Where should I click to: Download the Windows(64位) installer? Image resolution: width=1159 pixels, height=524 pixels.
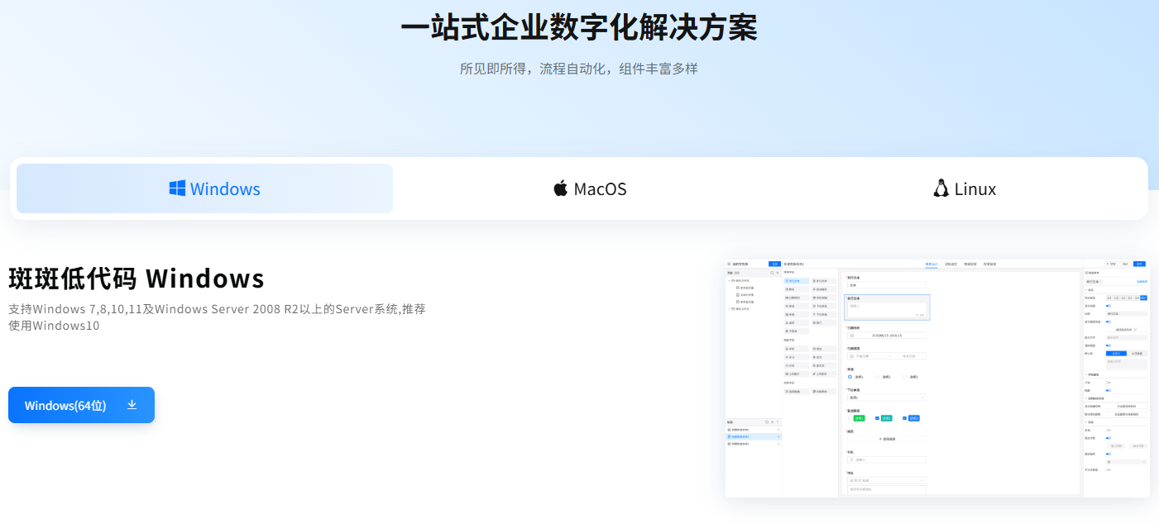[x=81, y=405]
